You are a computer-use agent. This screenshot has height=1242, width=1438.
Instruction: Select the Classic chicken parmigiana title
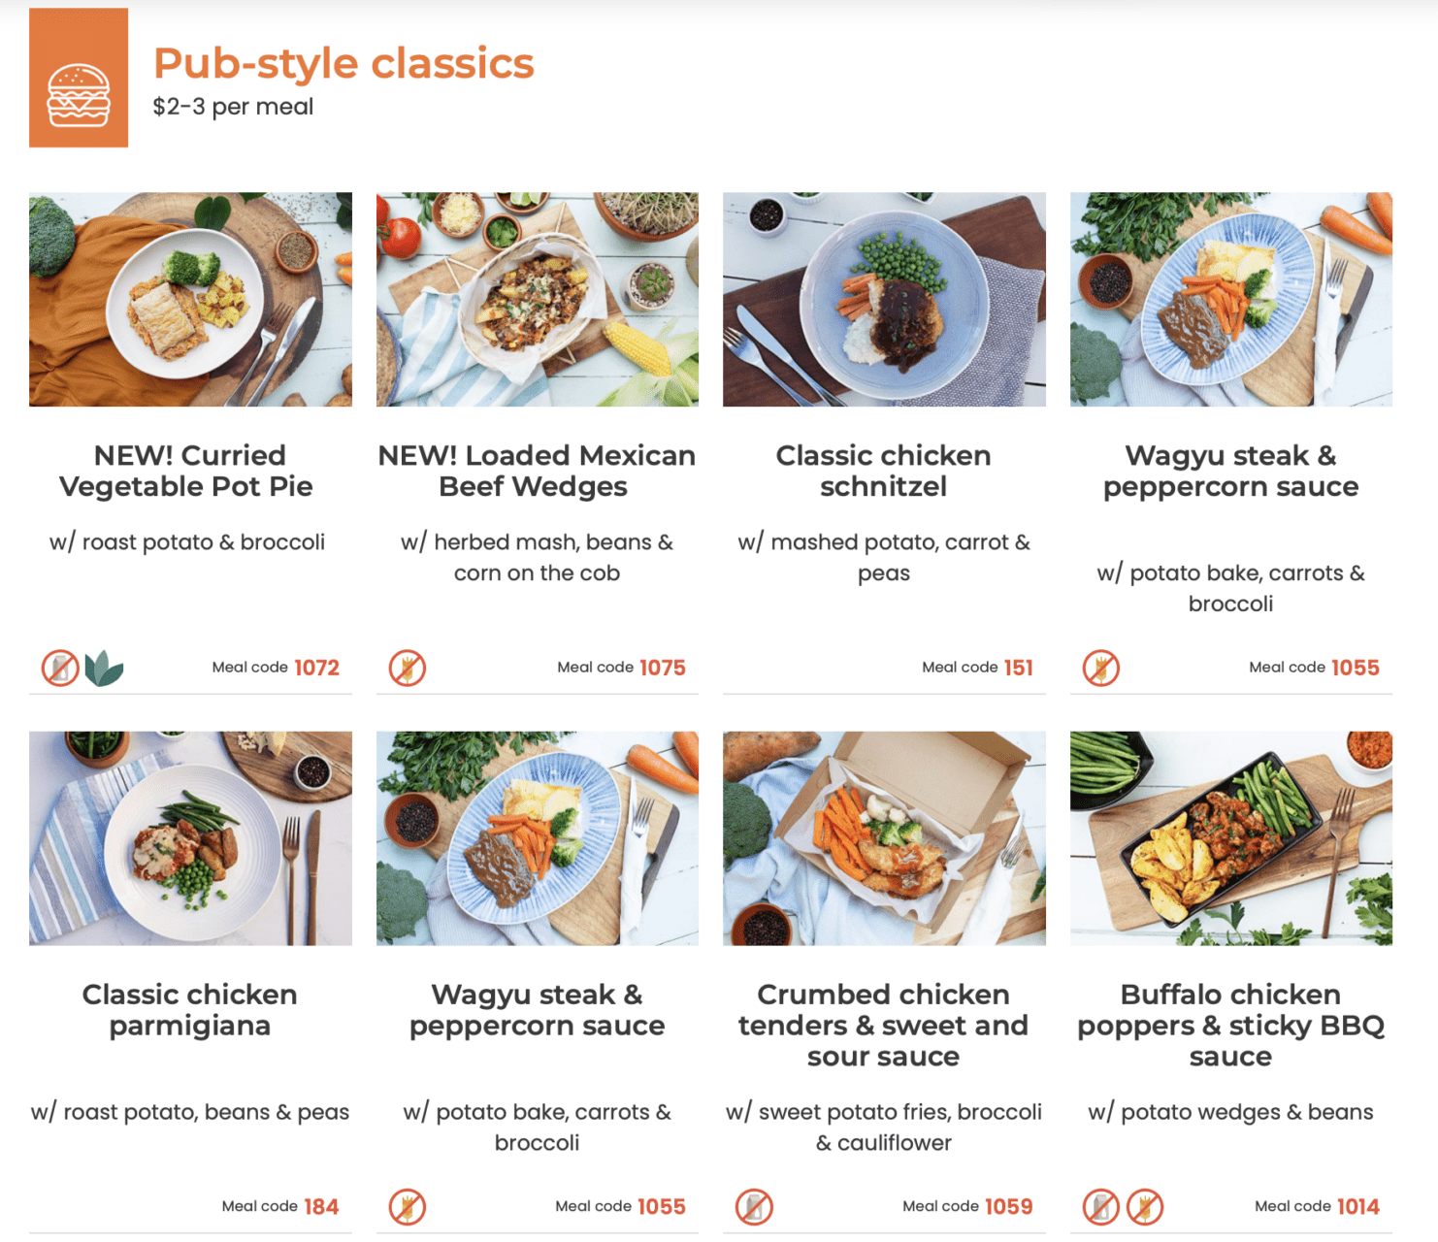pos(190,1010)
